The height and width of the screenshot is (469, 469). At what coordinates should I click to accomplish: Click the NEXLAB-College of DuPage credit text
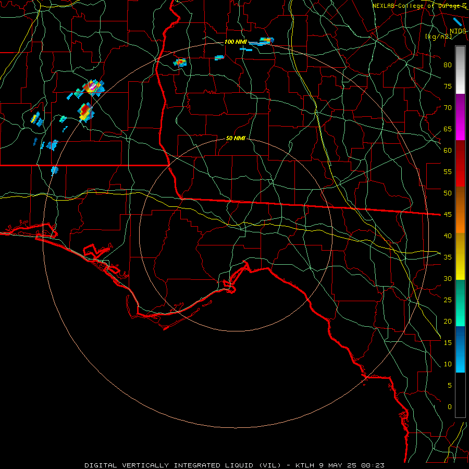click(419, 6)
